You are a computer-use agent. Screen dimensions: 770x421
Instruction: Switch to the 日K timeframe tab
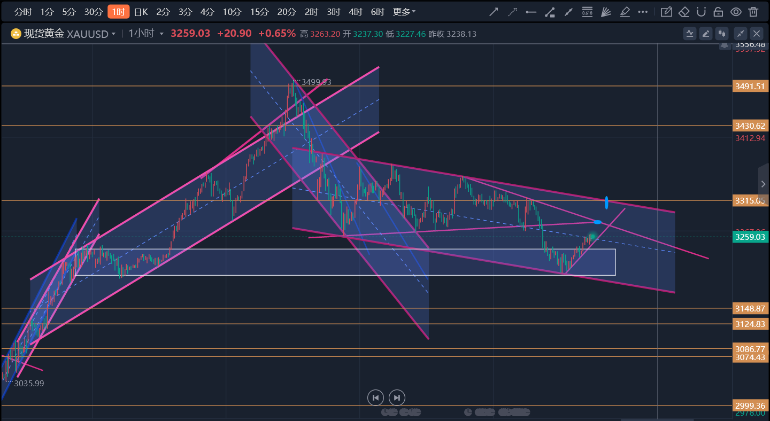pyautogui.click(x=141, y=12)
